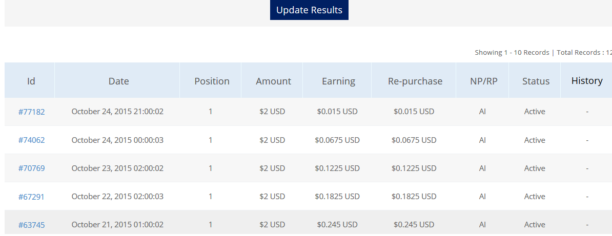The width and height of the screenshot is (612, 236).
Task: Click the History column header
Action: pyautogui.click(x=587, y=81)
